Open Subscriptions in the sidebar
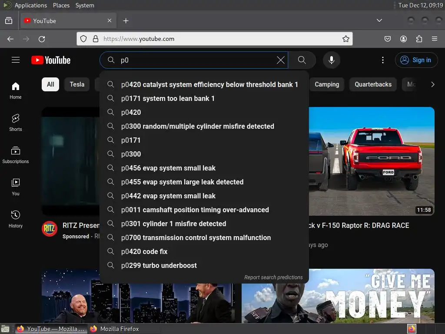This screenshot has height=334, width=445. [x=16, y=155]
